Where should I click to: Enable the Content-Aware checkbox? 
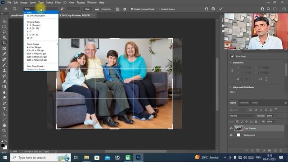tap(159, 9)
